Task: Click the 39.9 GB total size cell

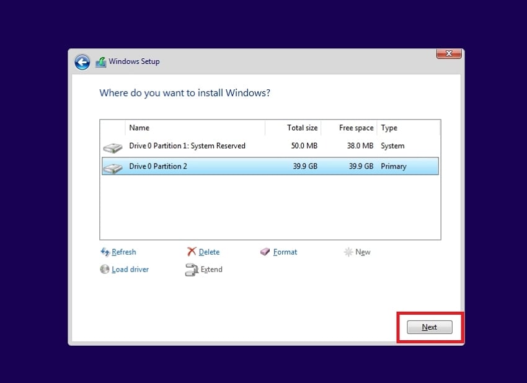Action: pos(305,166)
